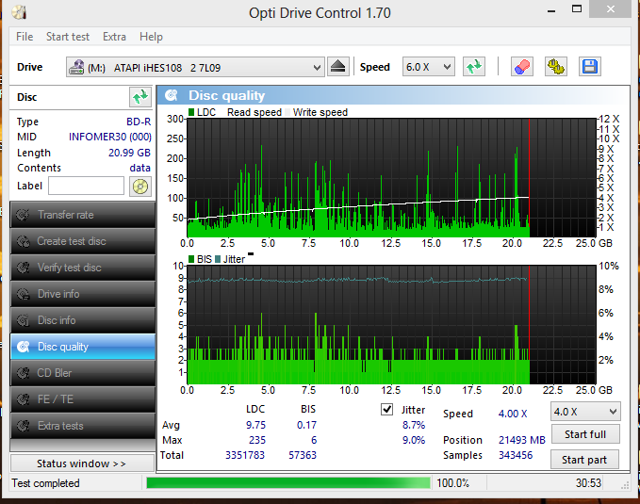Click the eraser (erase disc) toolbar icon
This screenshot has height=504, width=640.
pos(521,67)
